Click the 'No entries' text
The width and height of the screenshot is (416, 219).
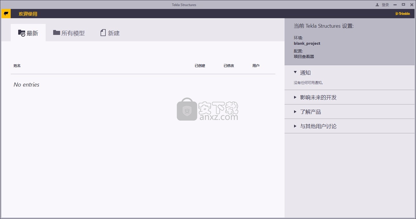27,85
